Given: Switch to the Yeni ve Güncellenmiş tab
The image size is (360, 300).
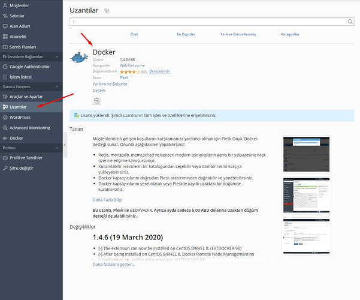Looking at the screenshot, I should (x=238, y=34).
